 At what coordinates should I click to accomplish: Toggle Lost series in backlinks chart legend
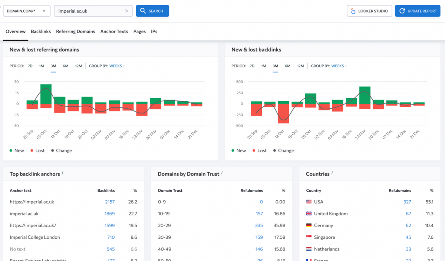[x=259, y=151]
